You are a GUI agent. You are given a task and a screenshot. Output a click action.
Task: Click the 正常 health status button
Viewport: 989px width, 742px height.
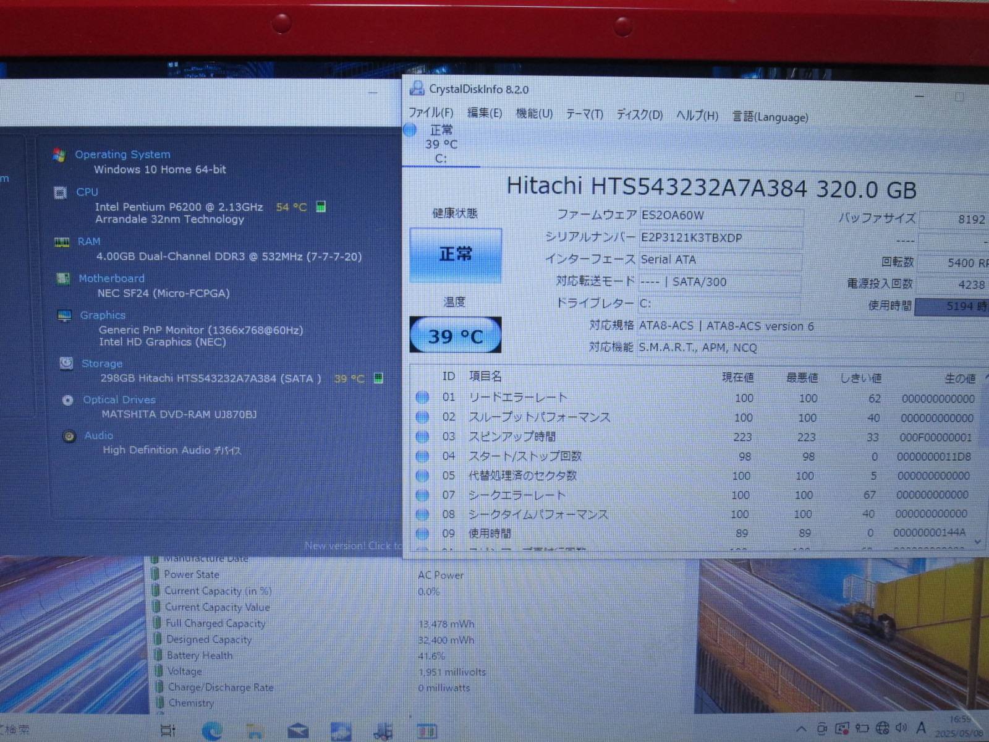click(x=456, y=255)
